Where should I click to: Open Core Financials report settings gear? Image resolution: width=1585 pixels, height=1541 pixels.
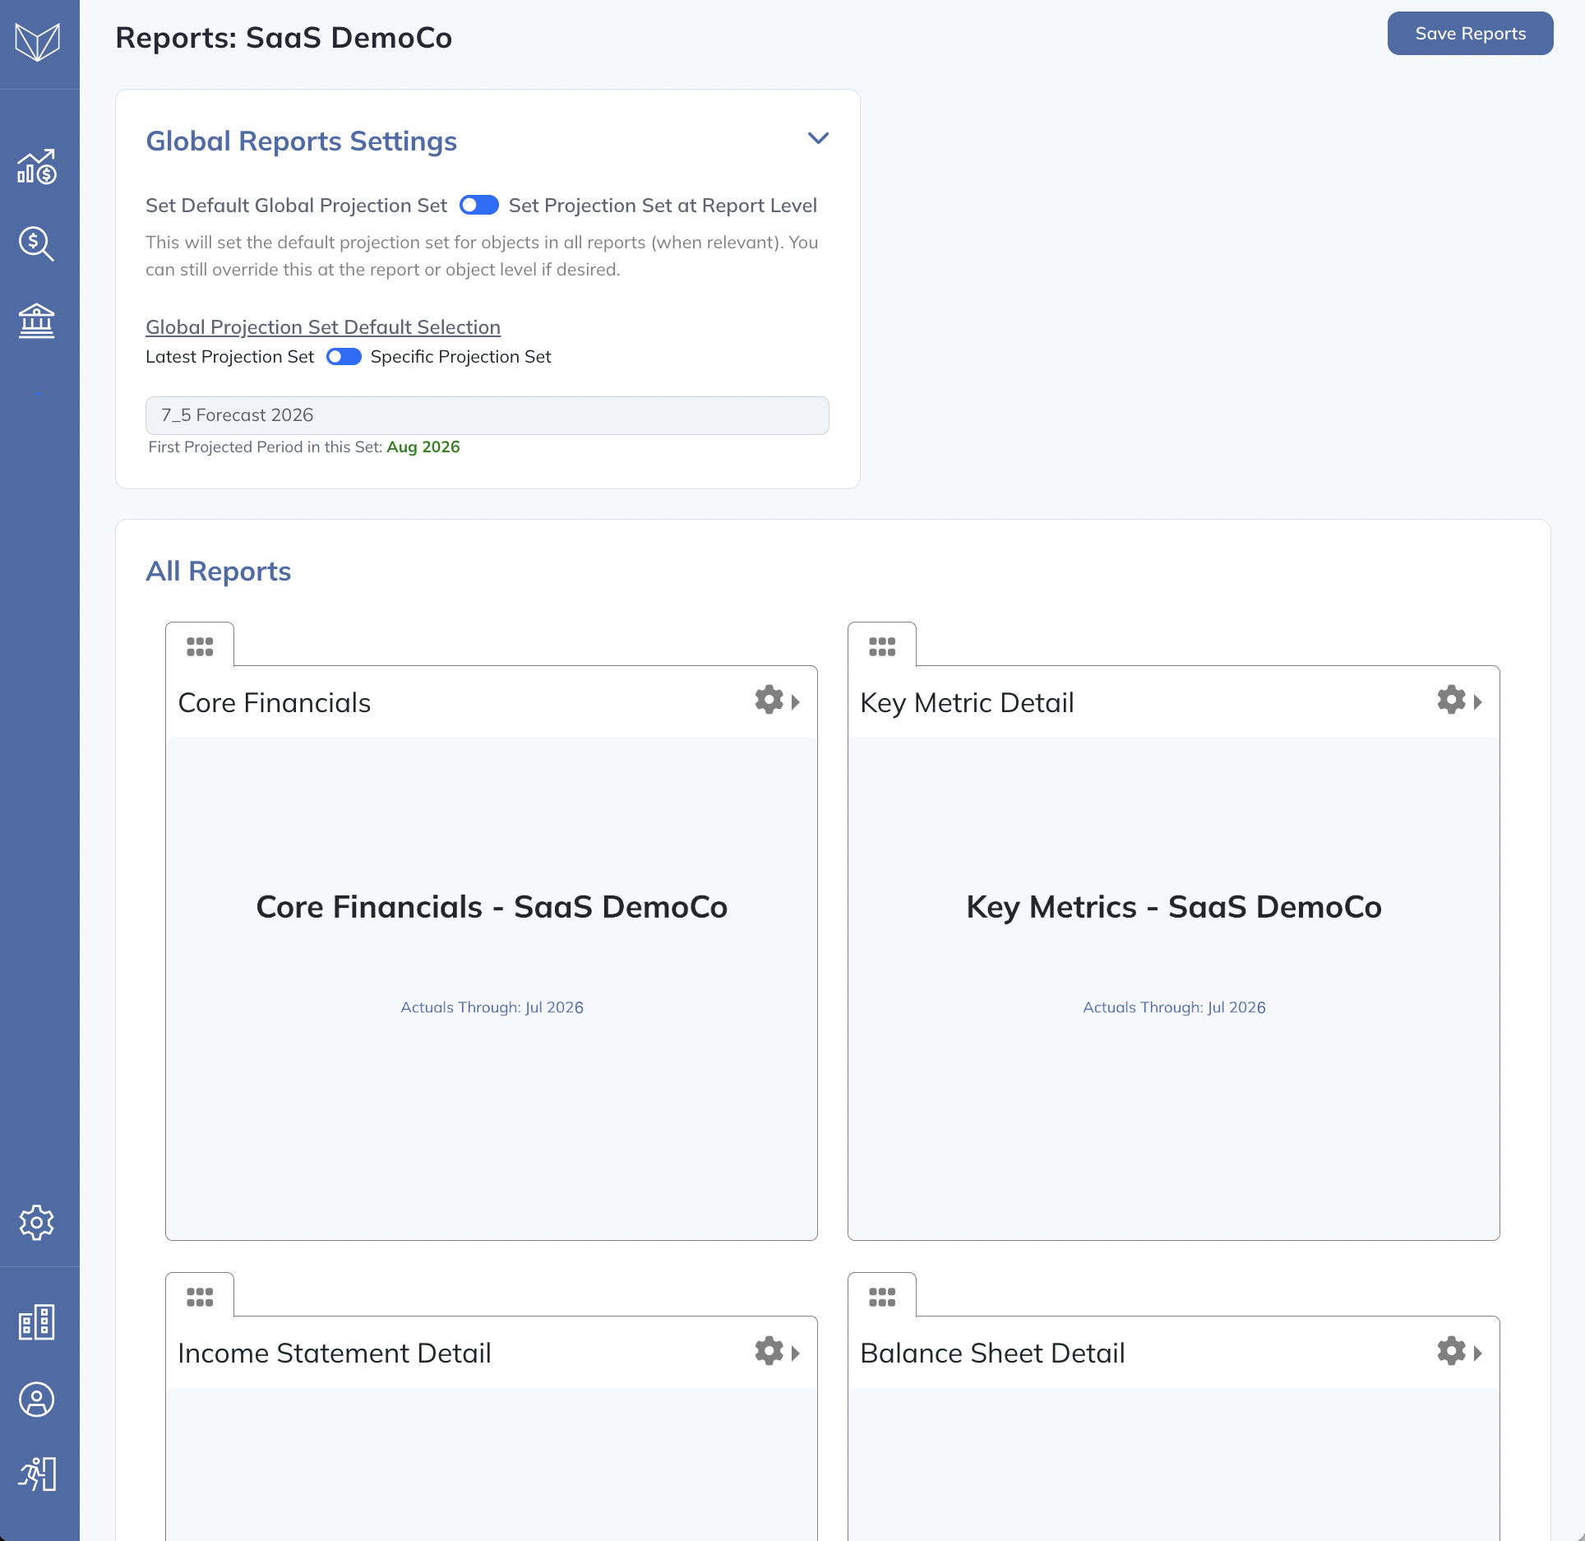click(769, 700)
